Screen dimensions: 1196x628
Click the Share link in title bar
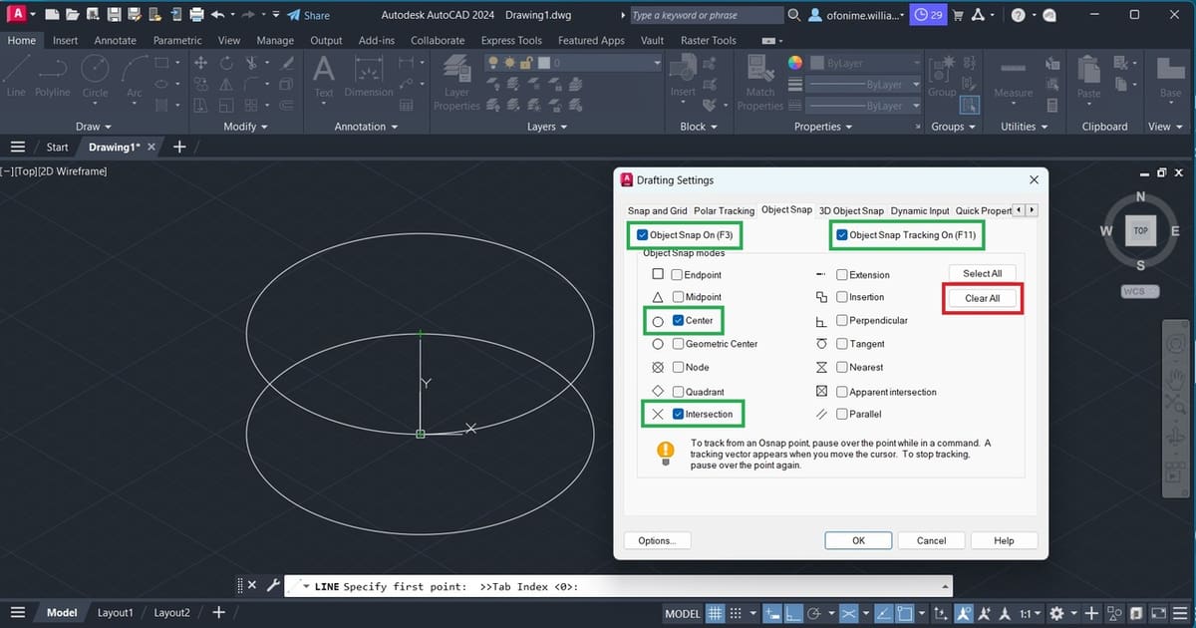[308, 15]
